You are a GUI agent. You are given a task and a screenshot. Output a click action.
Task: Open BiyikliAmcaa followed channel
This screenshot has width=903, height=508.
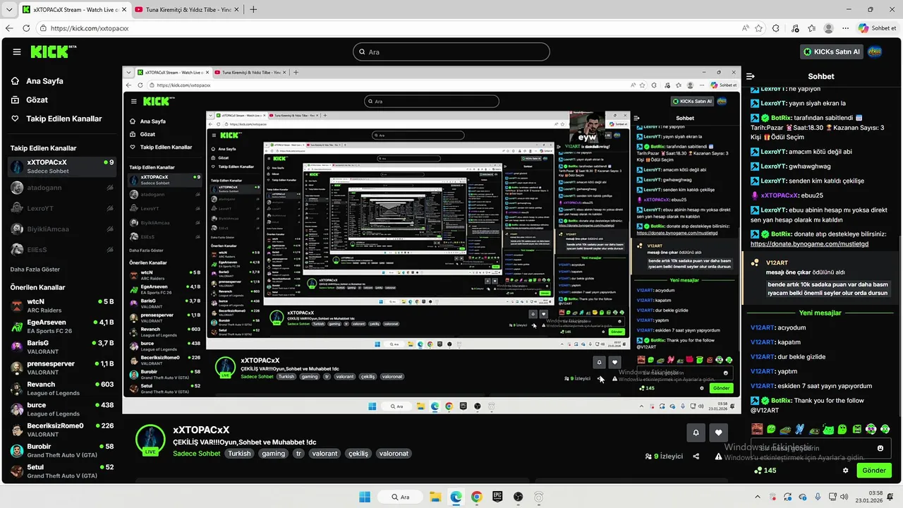click(61, 229)
